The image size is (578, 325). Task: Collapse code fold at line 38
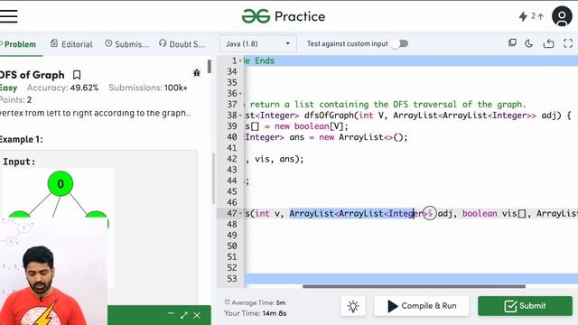(x=240, y=116)
